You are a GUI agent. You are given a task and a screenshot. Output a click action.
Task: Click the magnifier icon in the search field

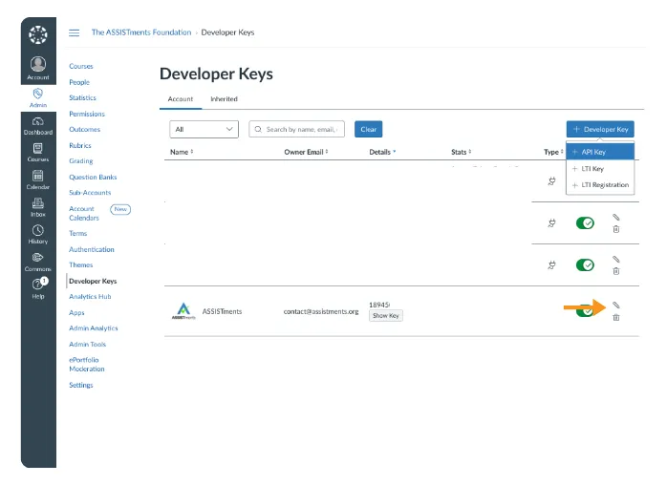click(x=258, y=129)
